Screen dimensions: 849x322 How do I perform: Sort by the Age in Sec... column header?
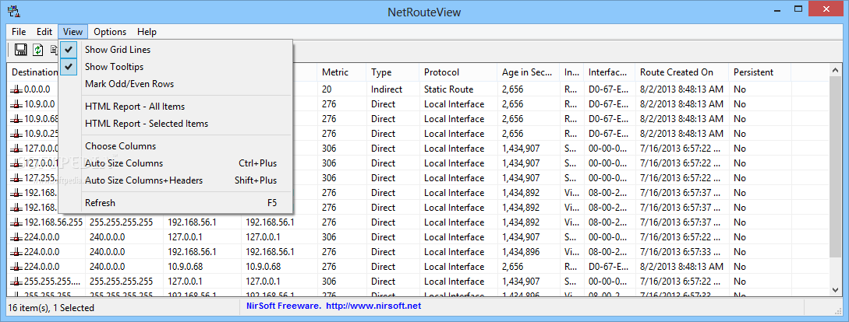coord(528,72)
